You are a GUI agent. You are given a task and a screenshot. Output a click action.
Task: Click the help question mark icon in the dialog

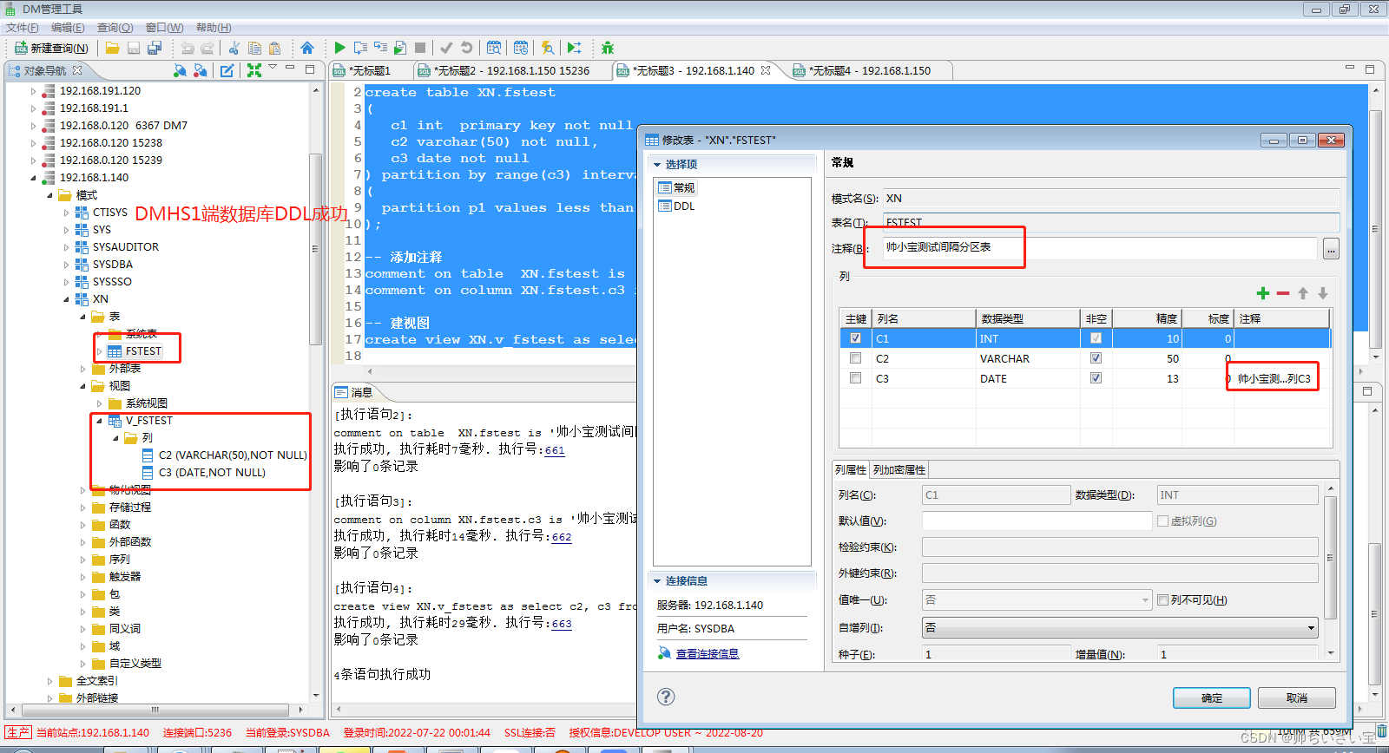tap(666, 697)
